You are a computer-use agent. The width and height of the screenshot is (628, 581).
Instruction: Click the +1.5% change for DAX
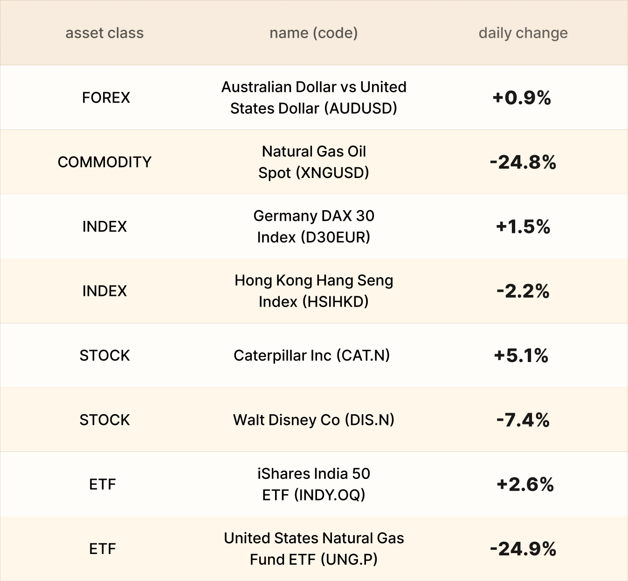point(523,227)
